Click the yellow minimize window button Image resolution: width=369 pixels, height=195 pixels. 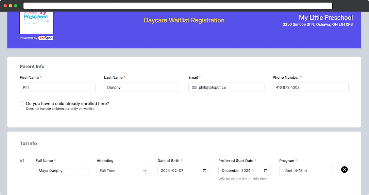point(10,6)
